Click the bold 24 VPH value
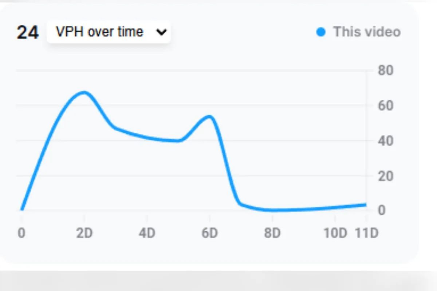The height and width of the screenshot is (291, 437). coord(27,33)
